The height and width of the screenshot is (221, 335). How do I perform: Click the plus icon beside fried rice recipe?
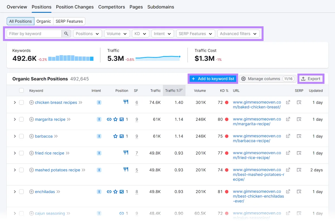click(32, 153)
